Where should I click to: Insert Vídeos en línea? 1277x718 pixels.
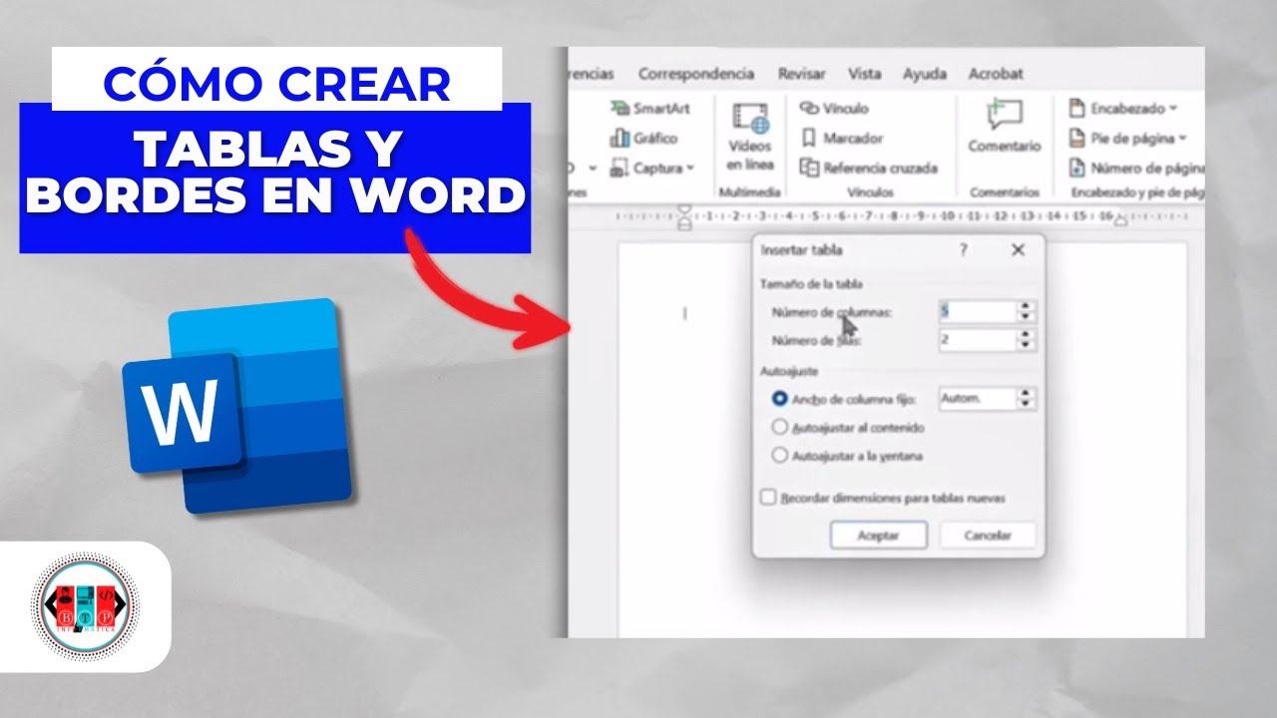coord(750,138)
